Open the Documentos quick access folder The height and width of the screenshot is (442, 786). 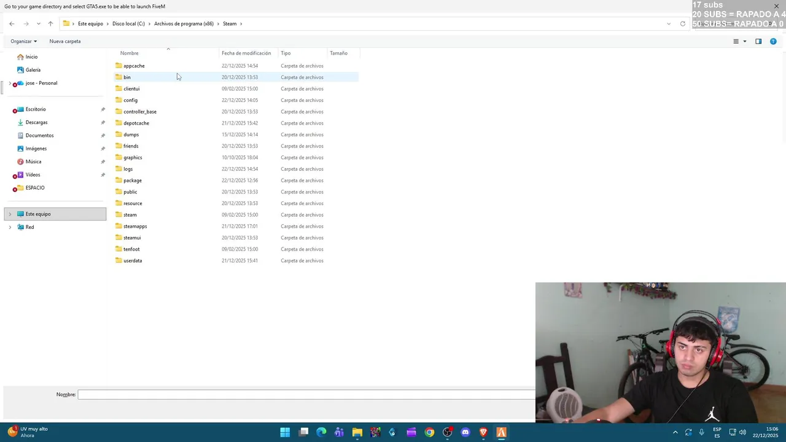pos(39,136)
